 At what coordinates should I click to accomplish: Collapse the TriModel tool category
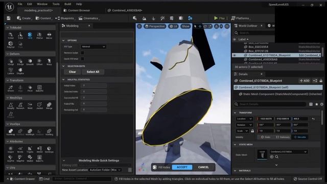pos(8,28)
